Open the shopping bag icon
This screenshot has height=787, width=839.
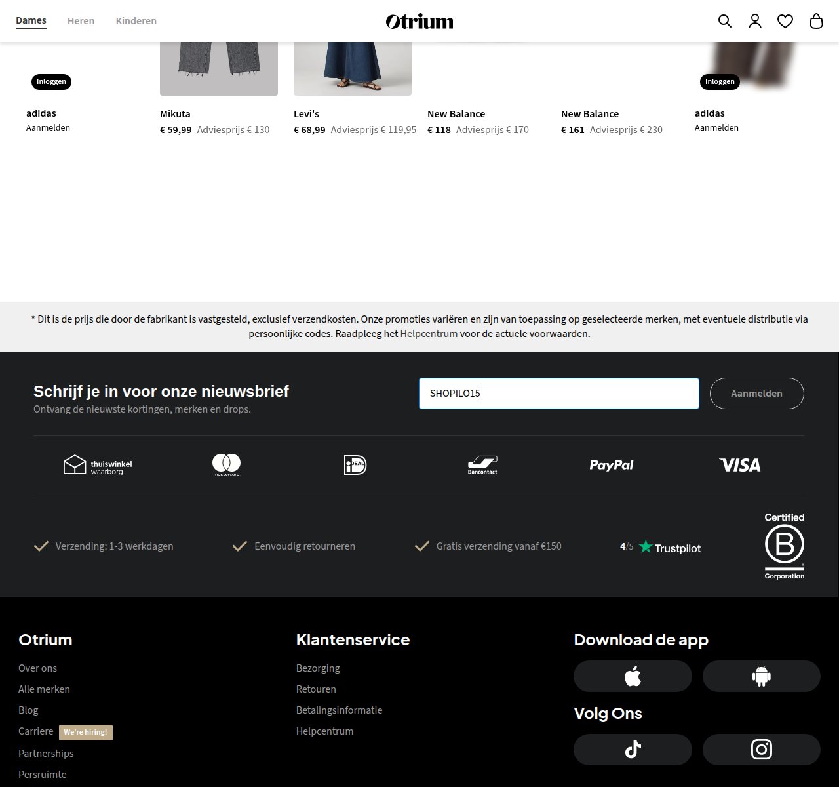pyautogui.click(x=816, y=21)
